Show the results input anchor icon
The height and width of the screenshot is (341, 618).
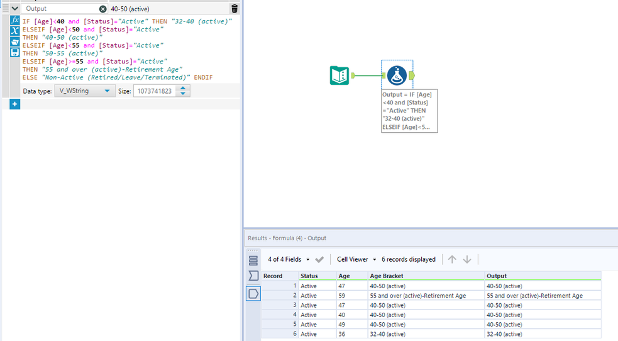tap(253, 276)
